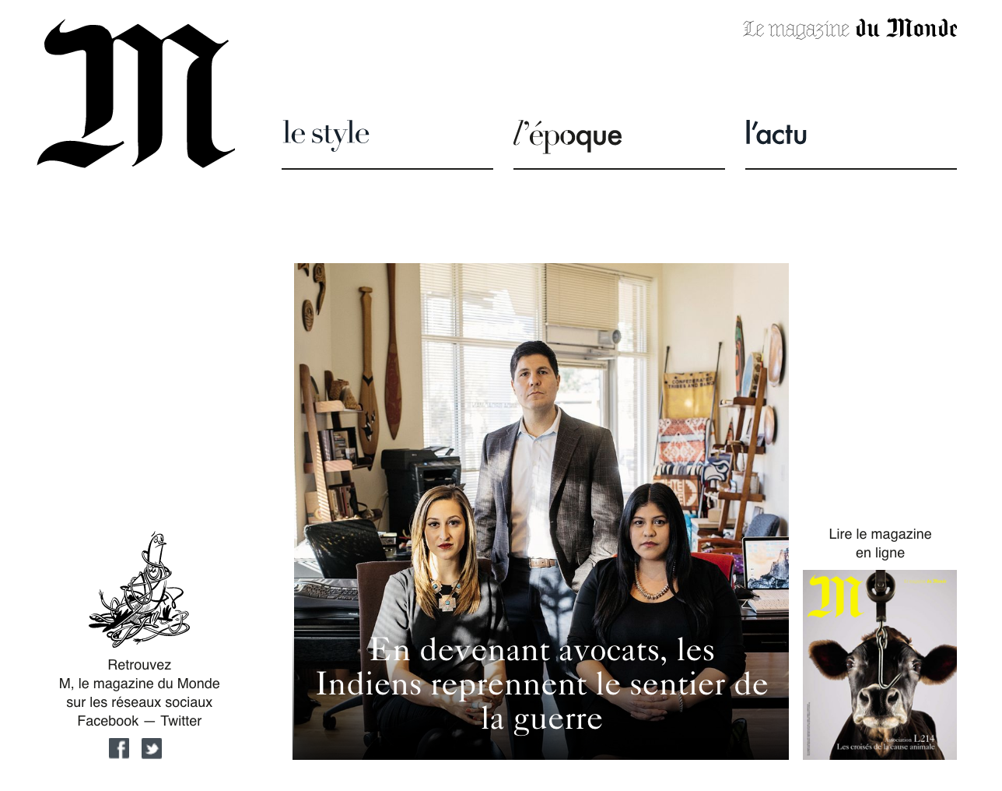Open the Facebook icon link
This screenshot has height=791, width=1002.
119,748
